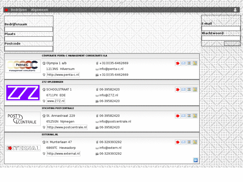Click the purple Z7Z logo thumbnail
The width and height of the screenshot is (243, 182).
pyautogui.click(x=23, y=93)
